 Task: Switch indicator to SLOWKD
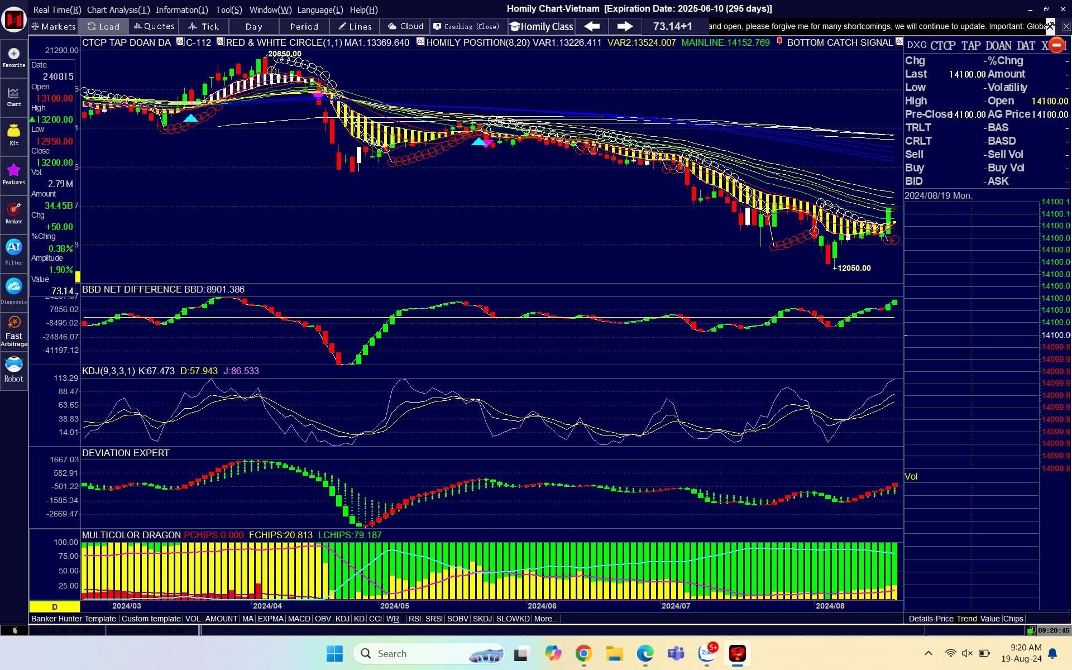pos(513,619)
